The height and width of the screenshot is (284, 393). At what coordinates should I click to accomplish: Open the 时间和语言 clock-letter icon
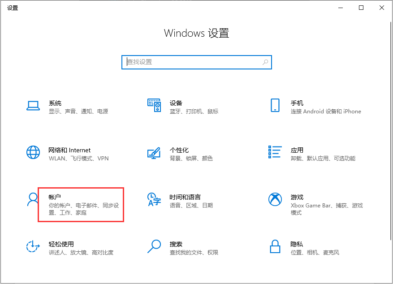click(154, 199)
